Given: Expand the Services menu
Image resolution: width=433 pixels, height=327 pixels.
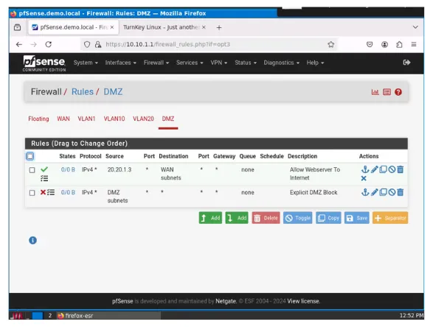Looking at the screenshot, I should coord(190,63).
